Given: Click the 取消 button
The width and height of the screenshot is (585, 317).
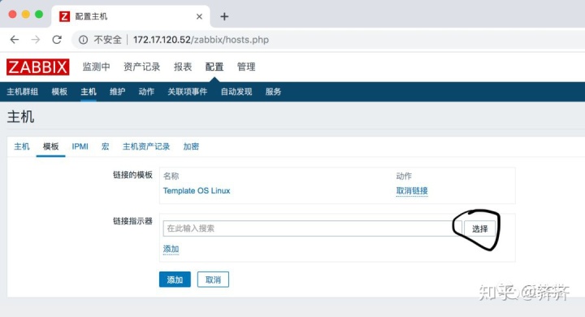Looking at the screenshot, I should coord(213,280).
